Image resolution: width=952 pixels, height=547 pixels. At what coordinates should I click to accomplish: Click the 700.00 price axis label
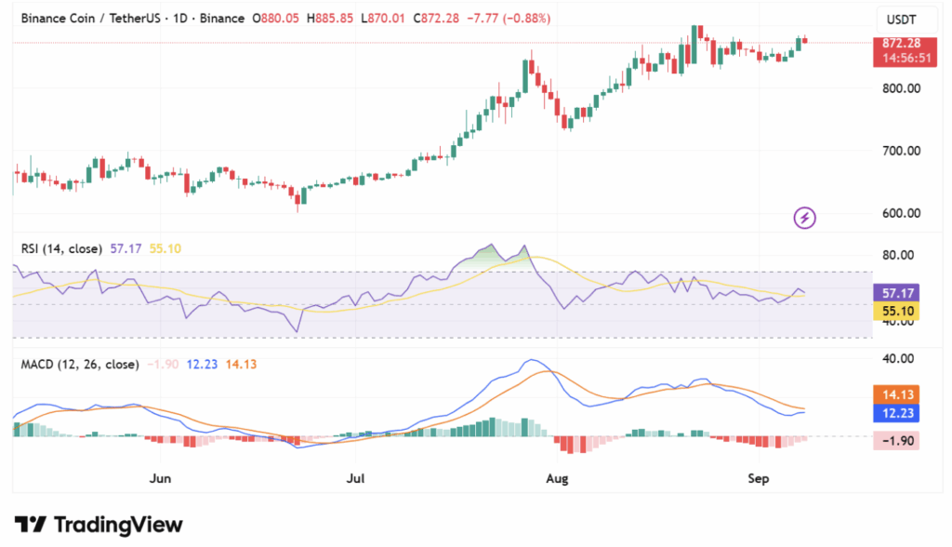coord(901,151)
